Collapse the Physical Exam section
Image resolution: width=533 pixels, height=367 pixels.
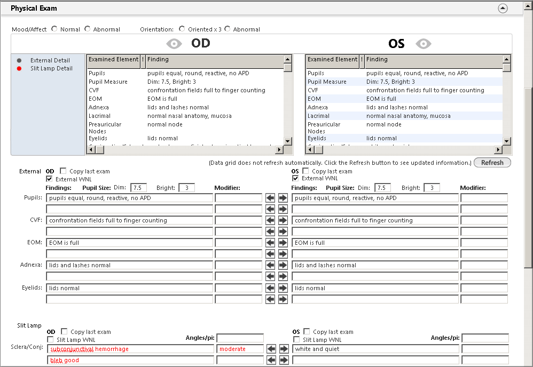503,8
